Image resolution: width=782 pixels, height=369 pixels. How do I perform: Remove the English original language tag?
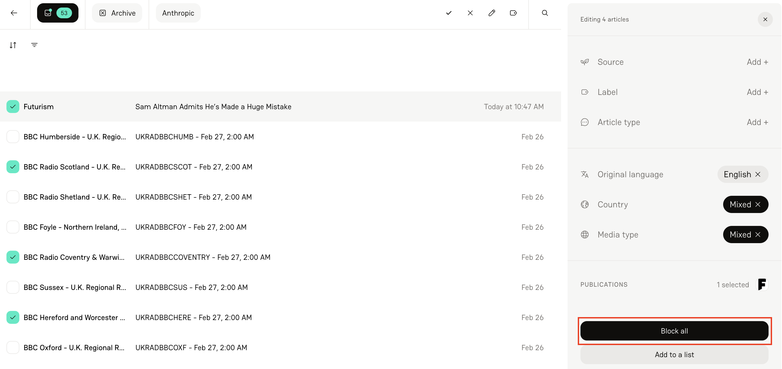(758, 174)
